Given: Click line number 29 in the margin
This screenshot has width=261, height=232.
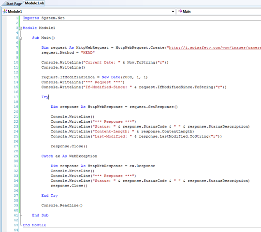Looking at the screenshot, I should tap(16, 156).
